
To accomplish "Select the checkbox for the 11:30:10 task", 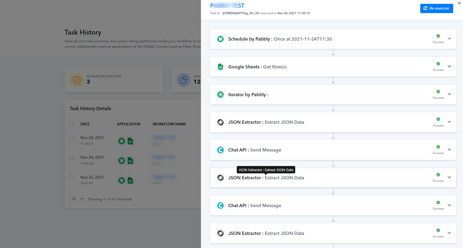I will click(x=72, y=138).
